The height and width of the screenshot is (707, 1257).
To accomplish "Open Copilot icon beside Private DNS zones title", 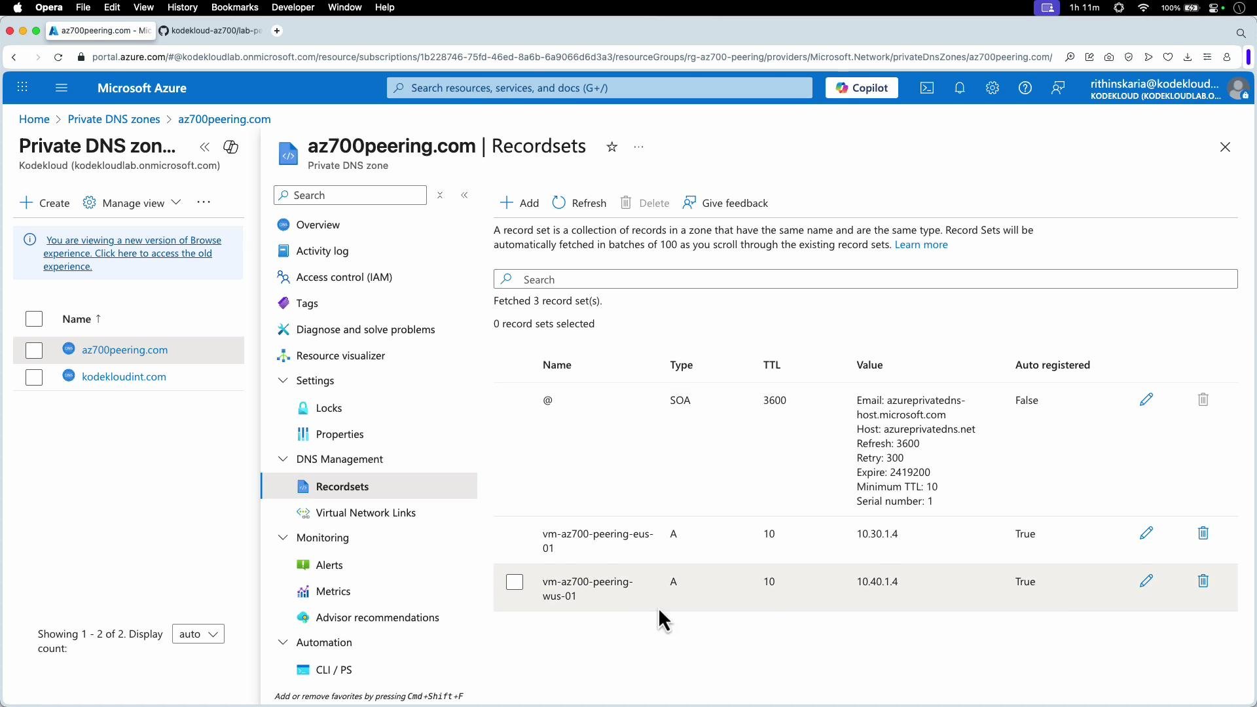I will tap(230, 147).
